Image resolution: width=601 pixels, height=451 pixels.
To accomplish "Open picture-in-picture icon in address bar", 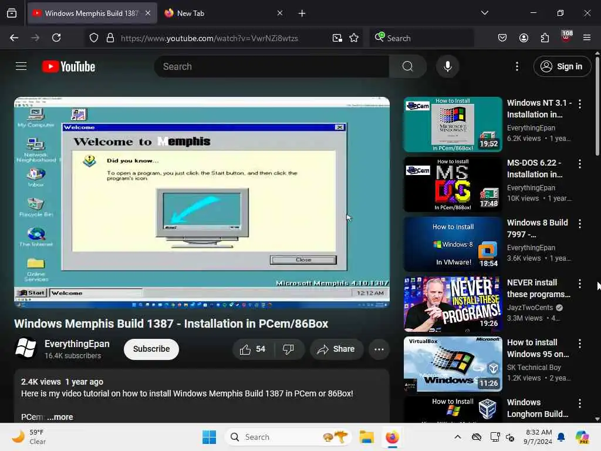I will (x=337, y=38).
